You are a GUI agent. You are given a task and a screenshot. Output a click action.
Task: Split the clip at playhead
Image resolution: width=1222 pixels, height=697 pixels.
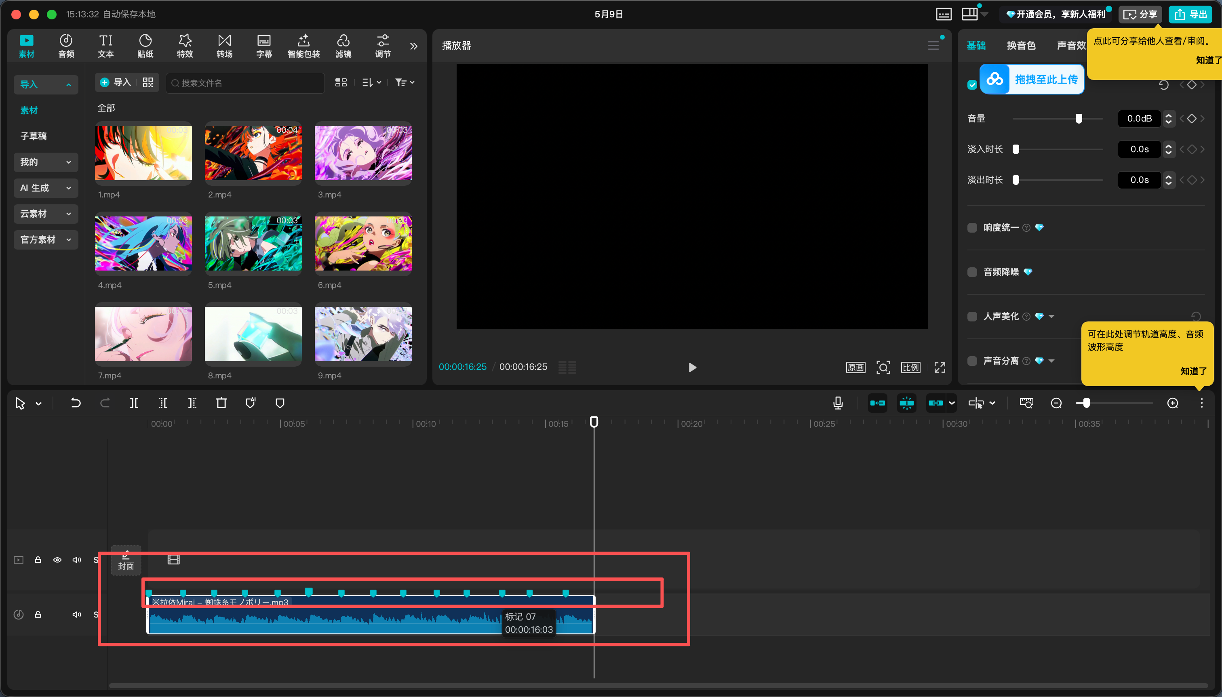(134, 403)
